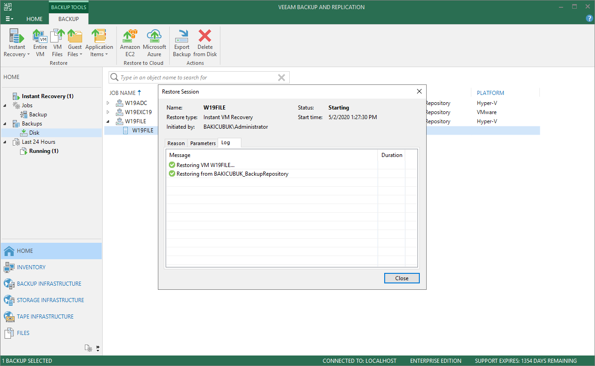This screenshot has width=595, height=366.
Task: Expand more navigation pane buttons chevron
Action: click(98, 348)
